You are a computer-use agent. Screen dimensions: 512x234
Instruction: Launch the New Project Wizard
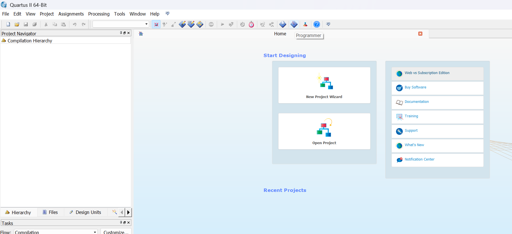tap(324, 85)
